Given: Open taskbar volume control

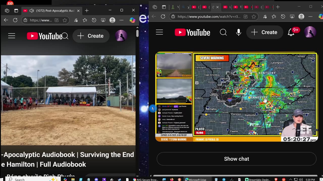Looking at the screenshot, I should point(301,179).
